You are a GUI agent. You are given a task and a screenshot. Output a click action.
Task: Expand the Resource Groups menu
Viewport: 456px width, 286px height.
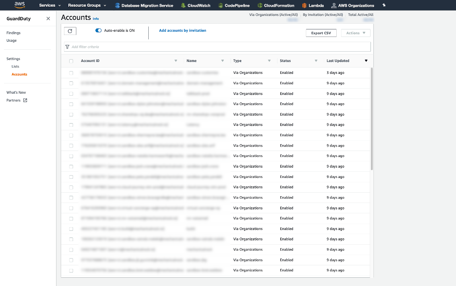tap(87, 5)
